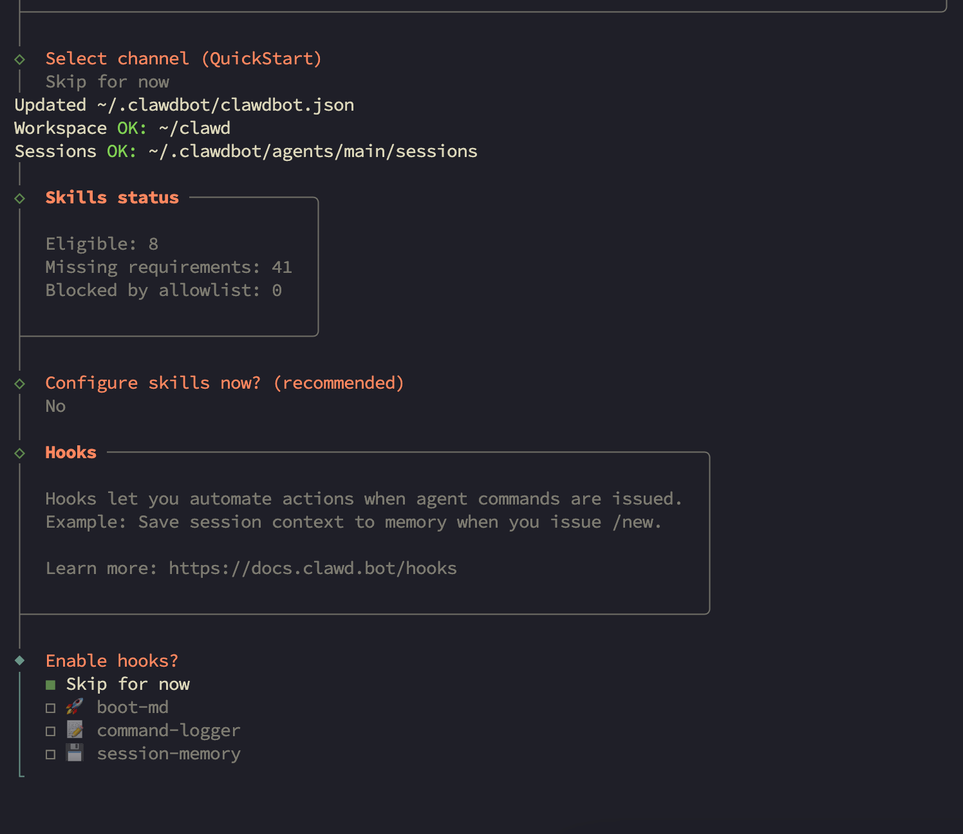Screen dimensions: 963x834
Task: Open the docs.clawd.bot/hooks link
Action: (x=313, y=568)
